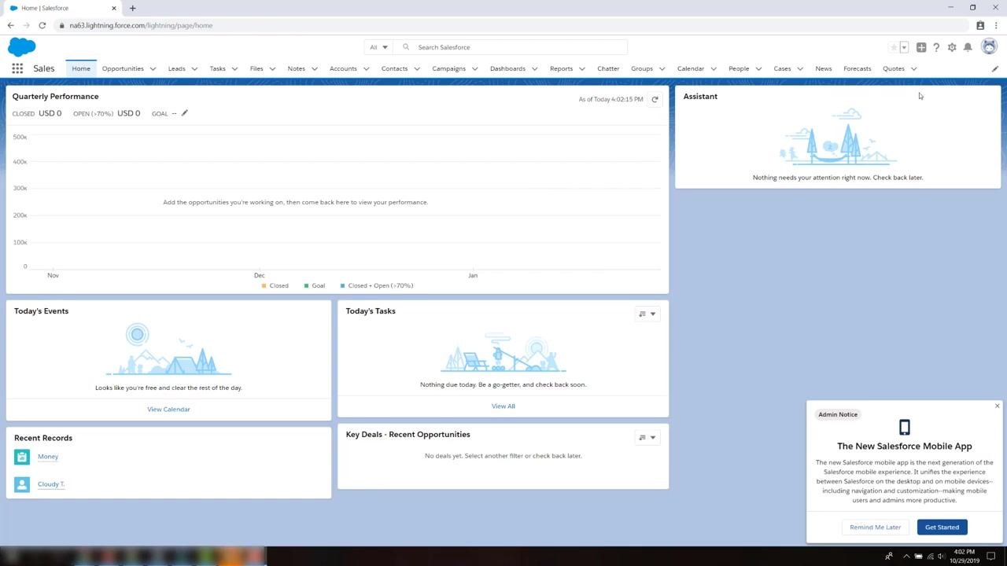Viewport: 1007px width, 566px height.
Task: Open the Leads tab
Action: 177,68
